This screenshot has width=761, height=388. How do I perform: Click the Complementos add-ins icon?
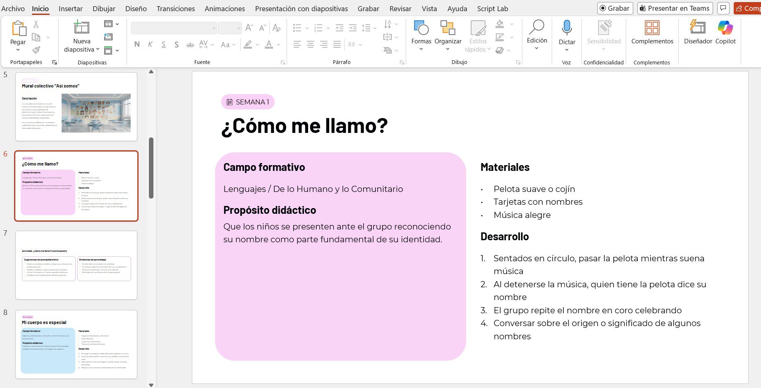click(x=652, y=28)
